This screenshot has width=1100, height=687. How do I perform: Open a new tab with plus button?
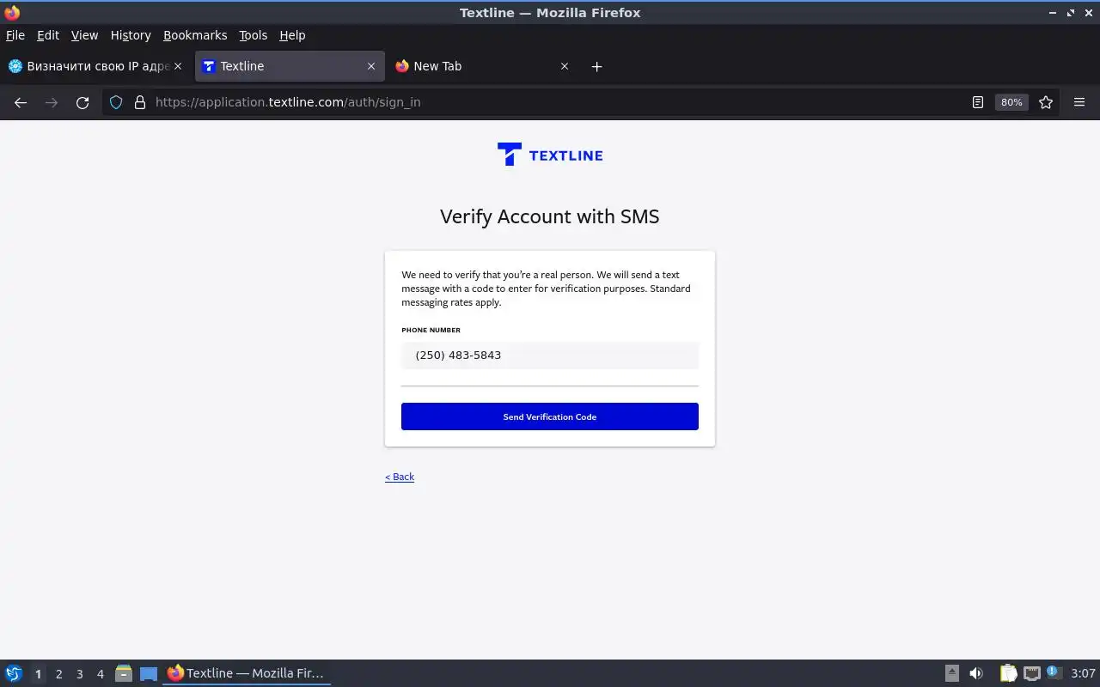(x=597, y=66)
